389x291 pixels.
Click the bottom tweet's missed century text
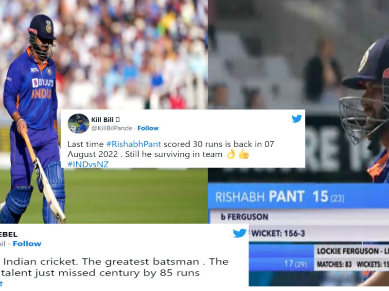[101, 273]
